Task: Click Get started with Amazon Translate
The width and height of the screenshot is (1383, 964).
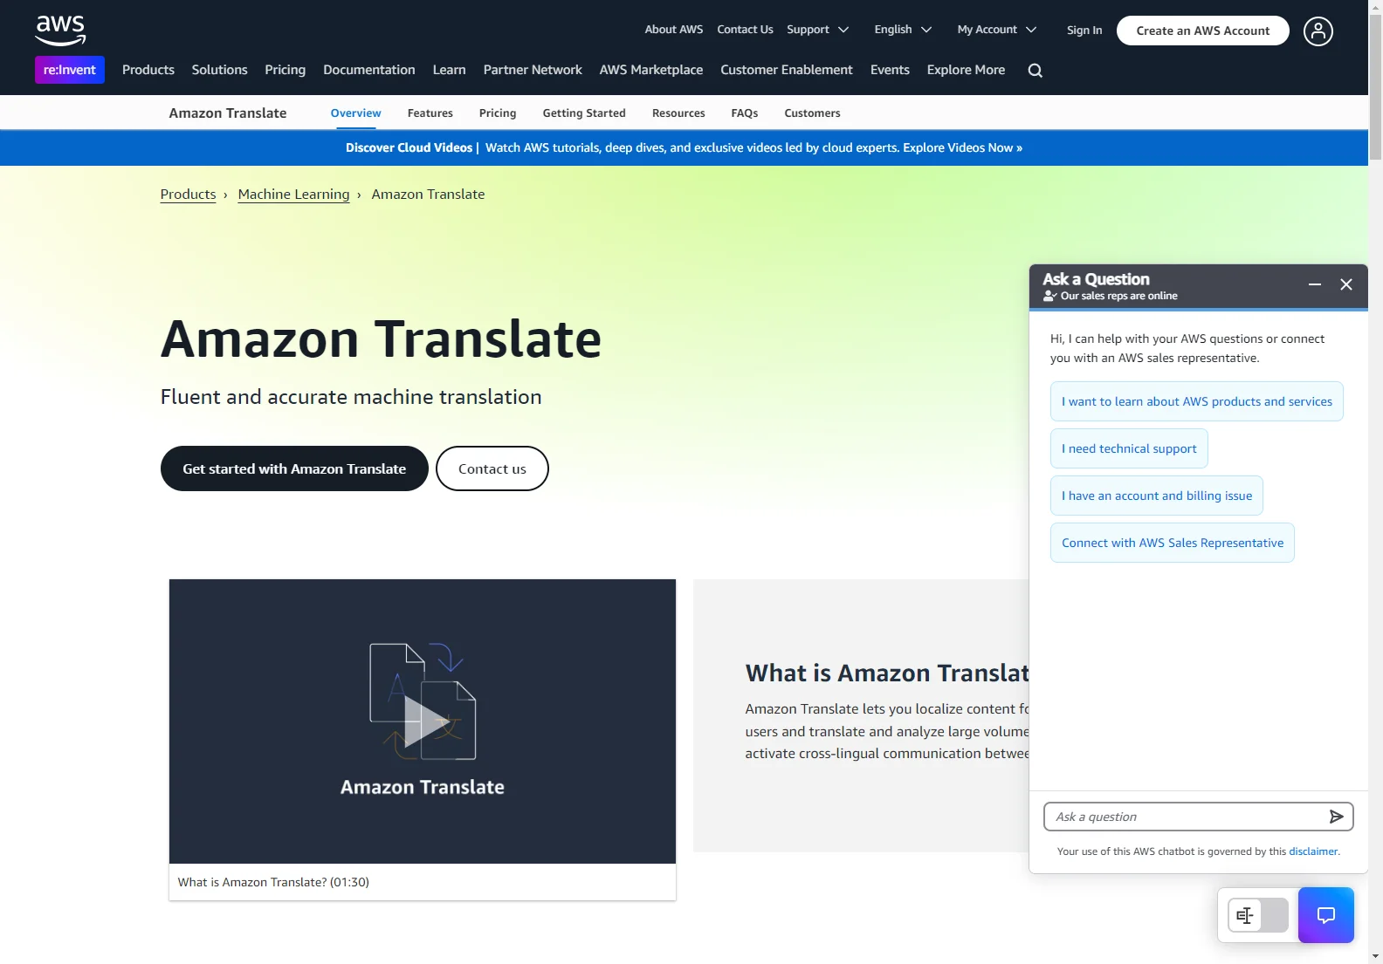Action: (x=294, y=468)
